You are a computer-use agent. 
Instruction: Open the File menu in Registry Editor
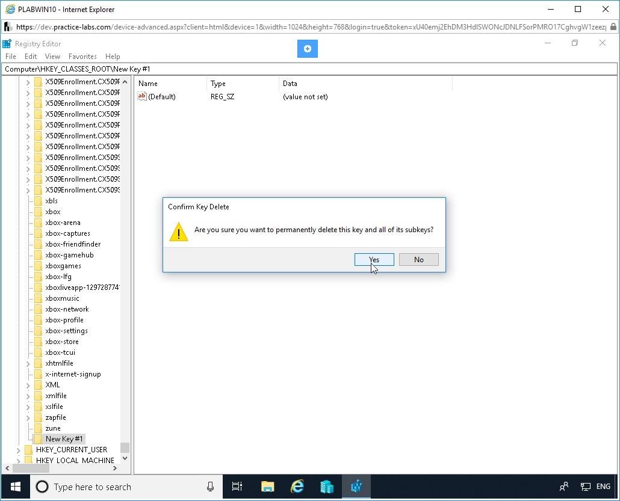pos(11,57)
